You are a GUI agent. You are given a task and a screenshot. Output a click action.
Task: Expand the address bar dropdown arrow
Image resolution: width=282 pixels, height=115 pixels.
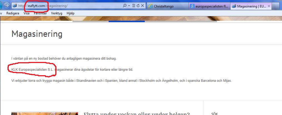(129, 6)
